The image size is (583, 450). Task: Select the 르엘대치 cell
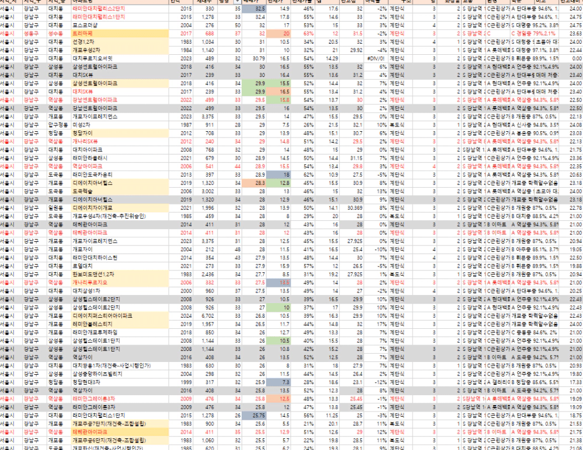tap(120, 266)
